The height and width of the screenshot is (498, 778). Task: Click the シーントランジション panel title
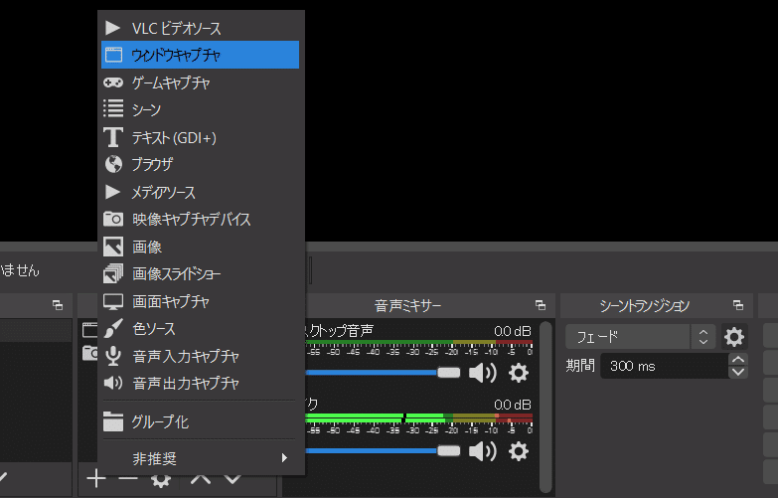click(644, 305)
